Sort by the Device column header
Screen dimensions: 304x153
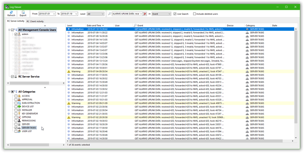(235, 25)
